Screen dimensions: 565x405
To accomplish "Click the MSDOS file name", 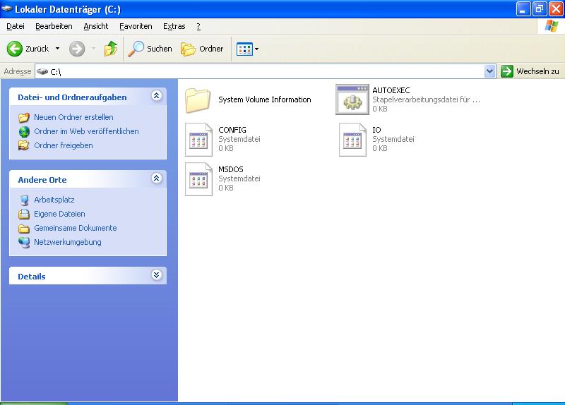I will pyautogui.click(x=231, y=169).
